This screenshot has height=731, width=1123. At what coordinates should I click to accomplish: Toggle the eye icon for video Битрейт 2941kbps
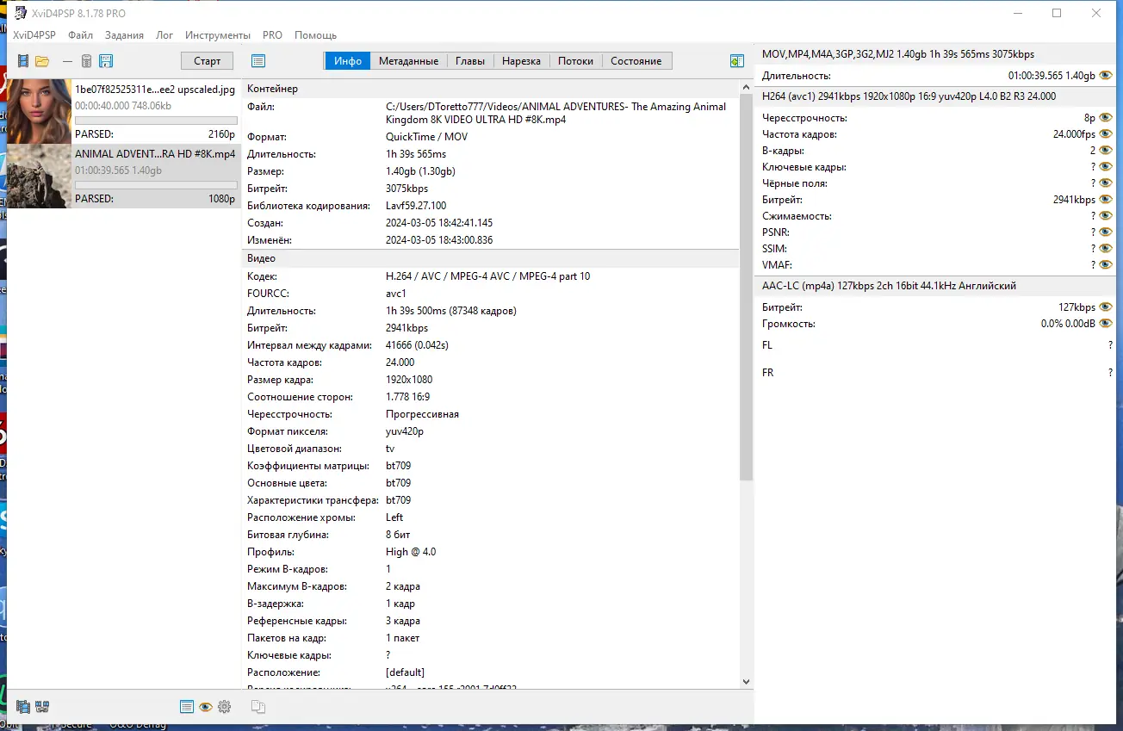click(1106, 200)
